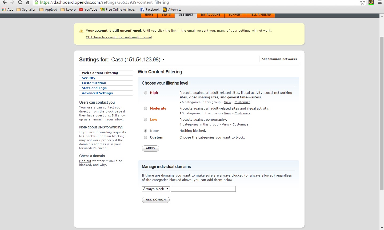Expand the Always block dropdown

click(x=156, y=189)
